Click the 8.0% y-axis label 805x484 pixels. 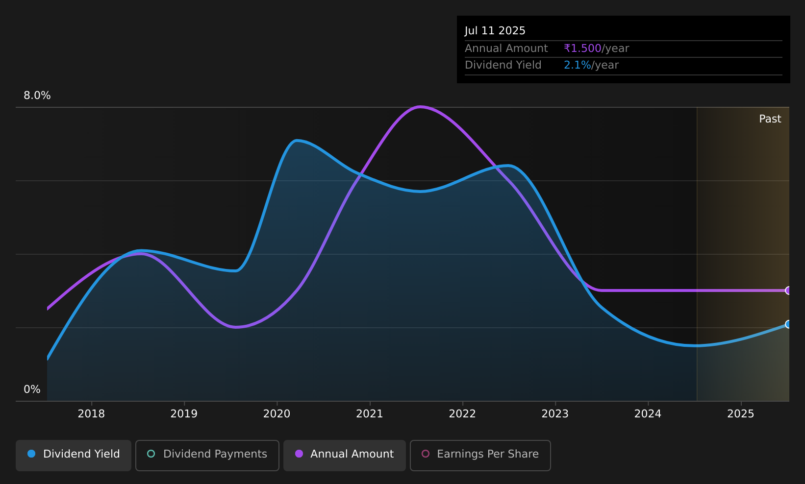tap(37, 96)
